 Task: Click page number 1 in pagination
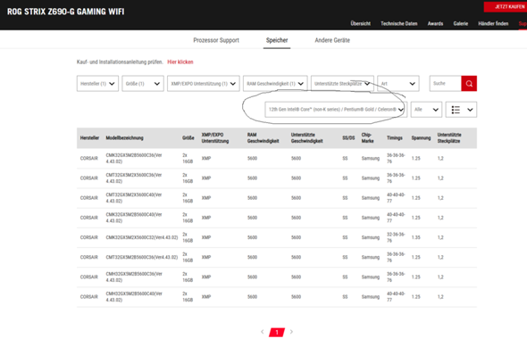point(277,332)
